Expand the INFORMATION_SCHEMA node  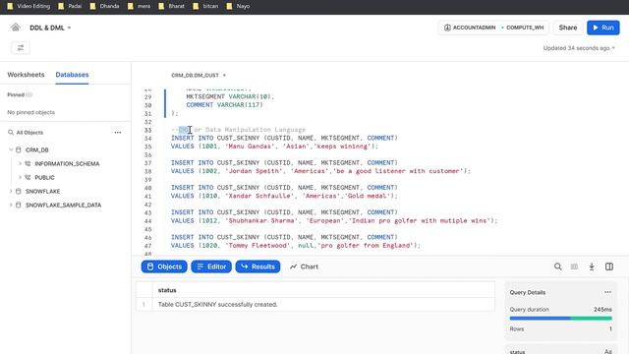20,164
